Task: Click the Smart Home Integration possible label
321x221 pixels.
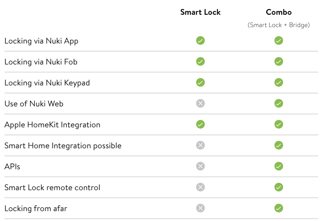Action: click(x=63, y=146)
